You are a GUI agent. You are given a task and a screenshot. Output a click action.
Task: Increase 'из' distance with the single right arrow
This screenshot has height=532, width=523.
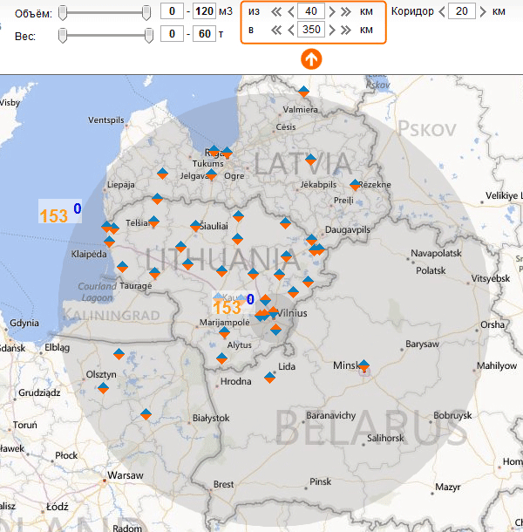[332, 11]
